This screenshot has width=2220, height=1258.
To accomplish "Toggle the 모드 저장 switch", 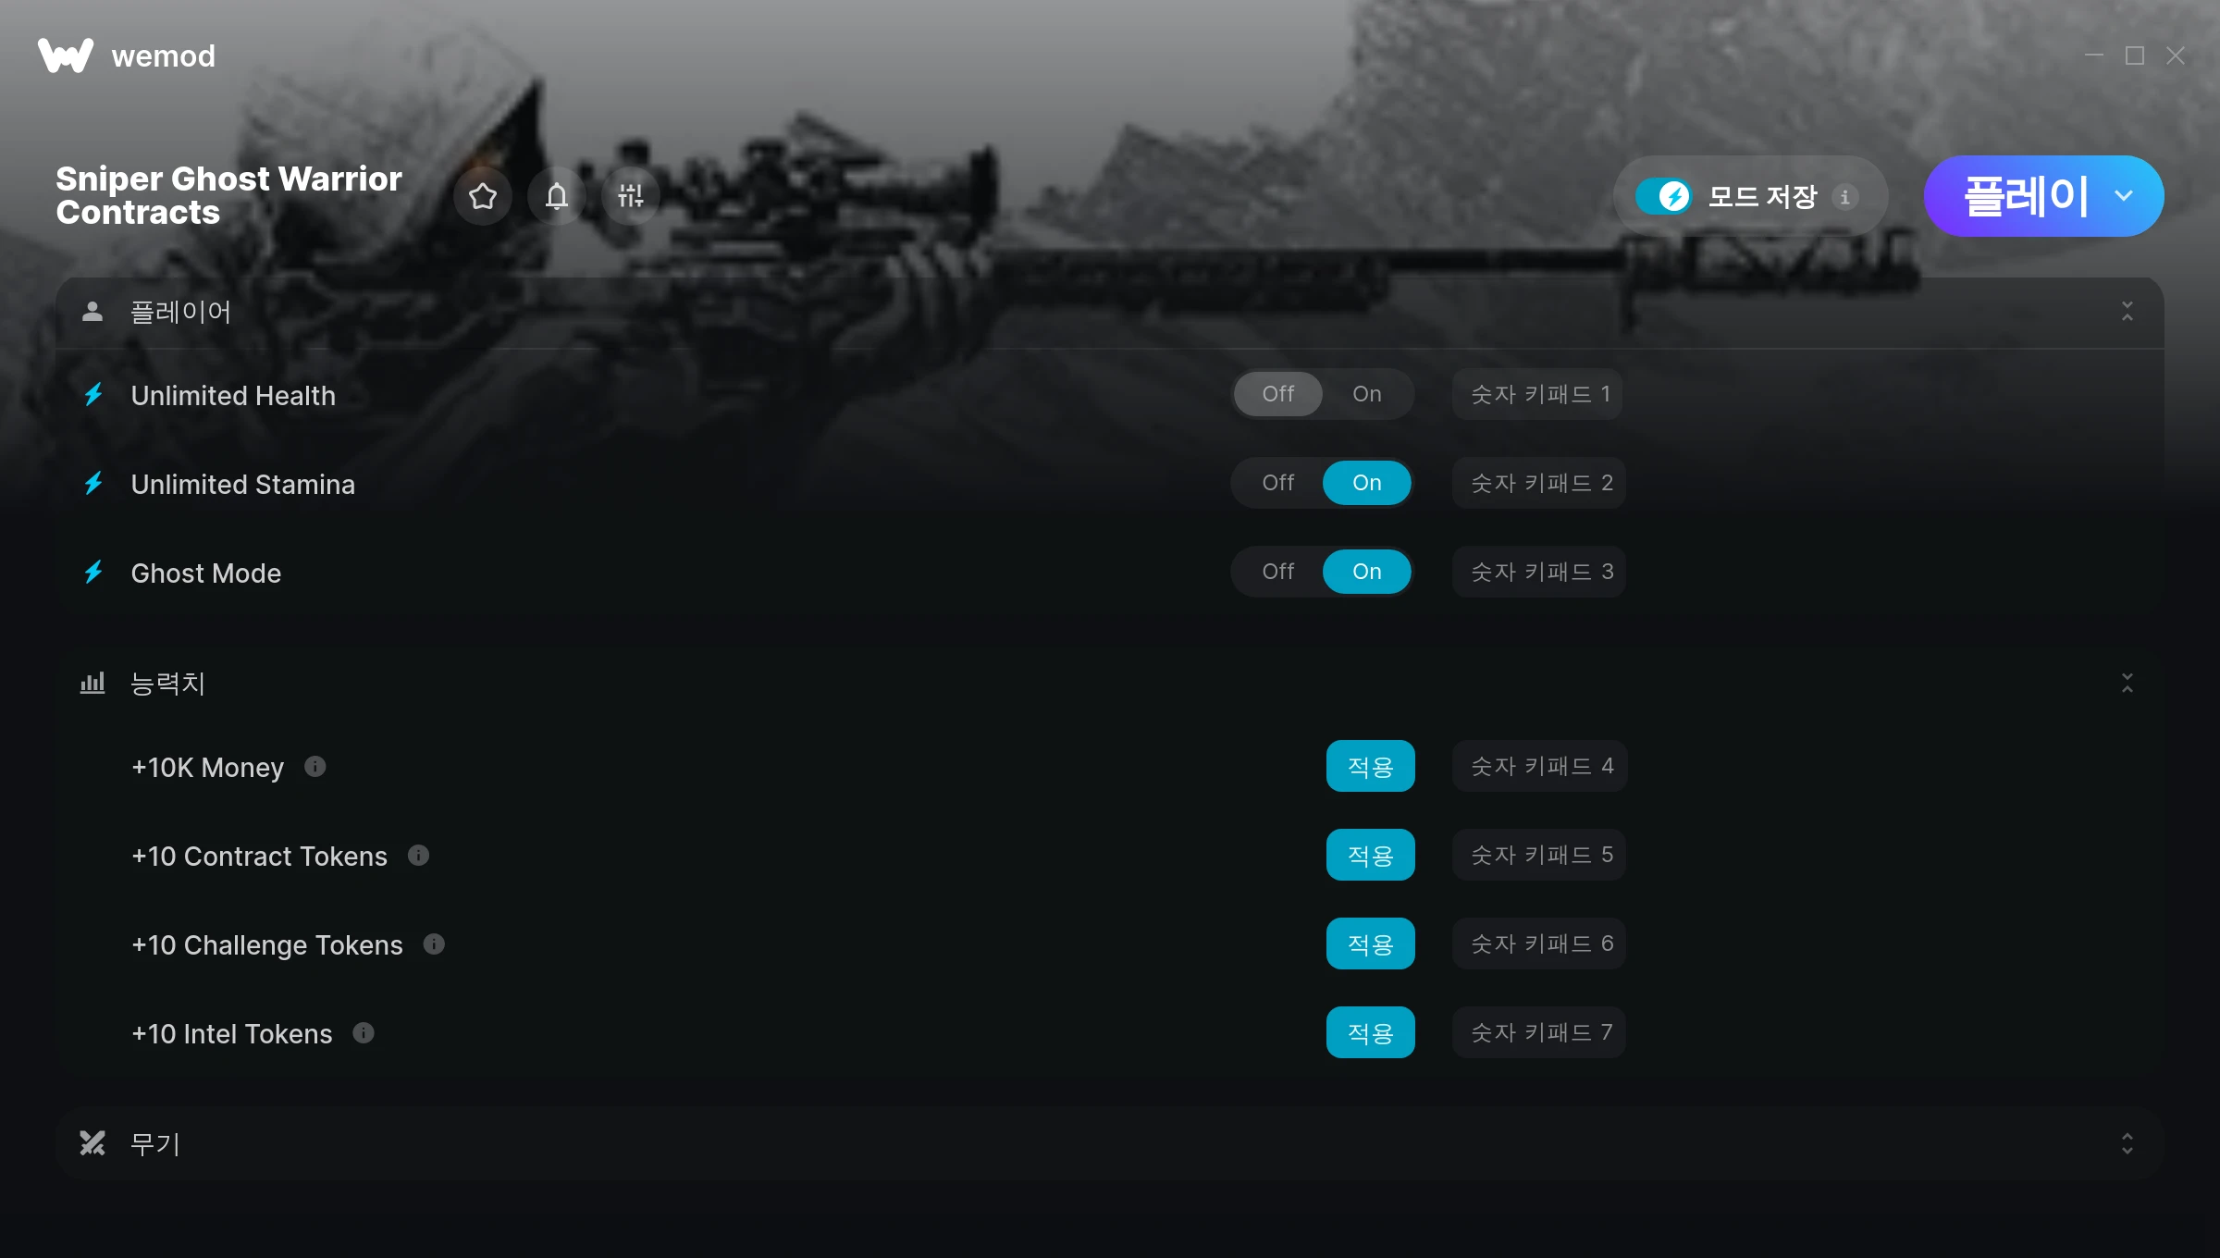I will 1663,196.
